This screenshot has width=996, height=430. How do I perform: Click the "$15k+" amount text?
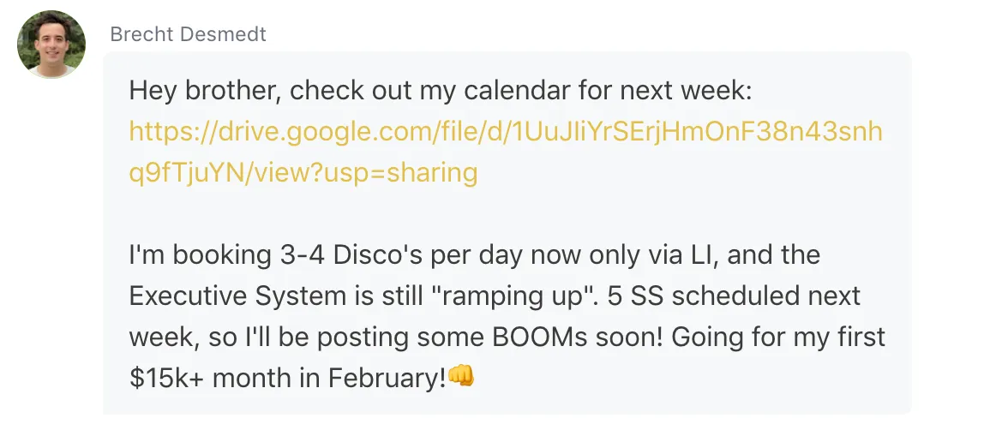[167, 378]
